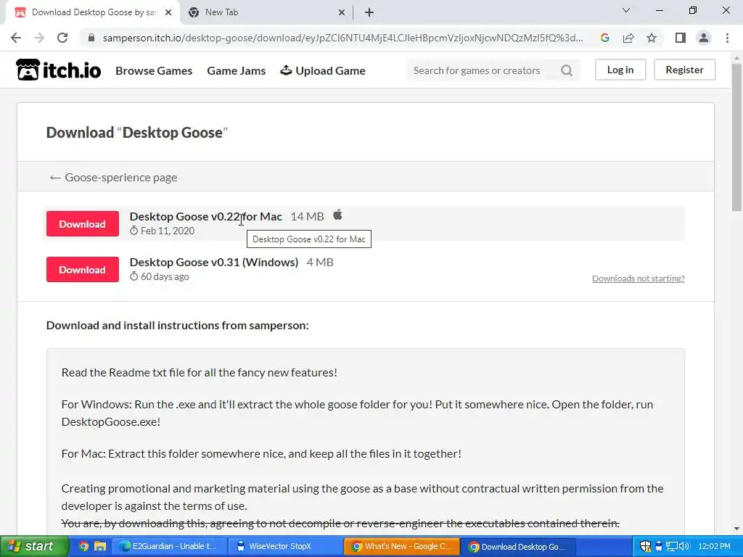Open a new tab with the plus icon

369,12
